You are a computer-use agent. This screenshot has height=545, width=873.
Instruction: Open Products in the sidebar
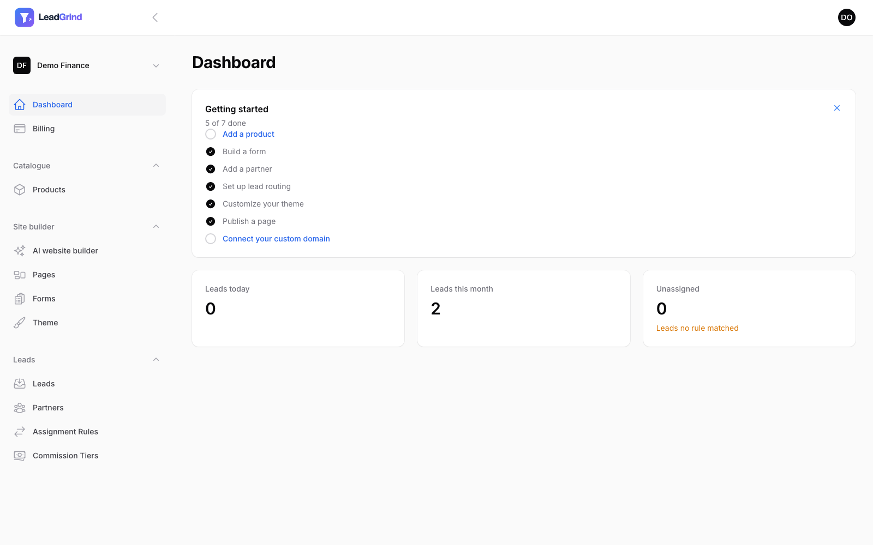(87, 190)
